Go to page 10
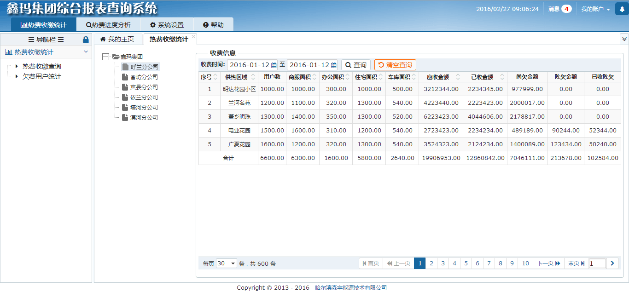The height and width of the screenshot is (292, 629). (x=525, y=263)
